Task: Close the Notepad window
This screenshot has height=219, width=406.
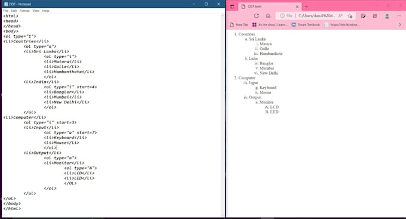Action: coord(219,4)
